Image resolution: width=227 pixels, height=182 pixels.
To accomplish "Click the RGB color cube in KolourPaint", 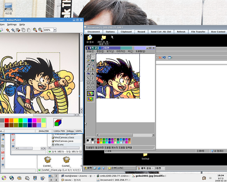I will click(x=58, y=123).
